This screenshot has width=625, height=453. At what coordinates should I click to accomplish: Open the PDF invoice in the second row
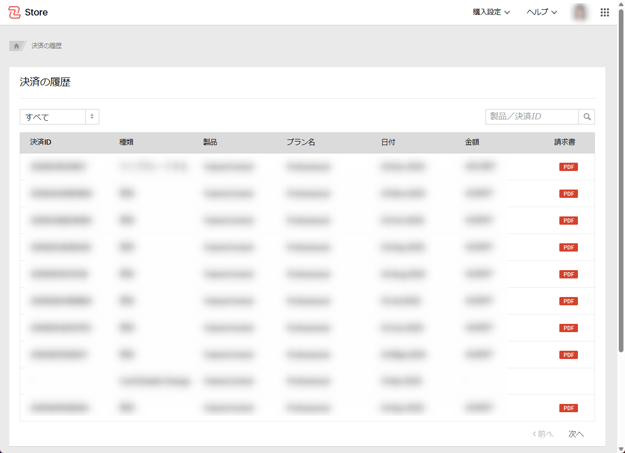pyautogui.click(x=568, y=194)
